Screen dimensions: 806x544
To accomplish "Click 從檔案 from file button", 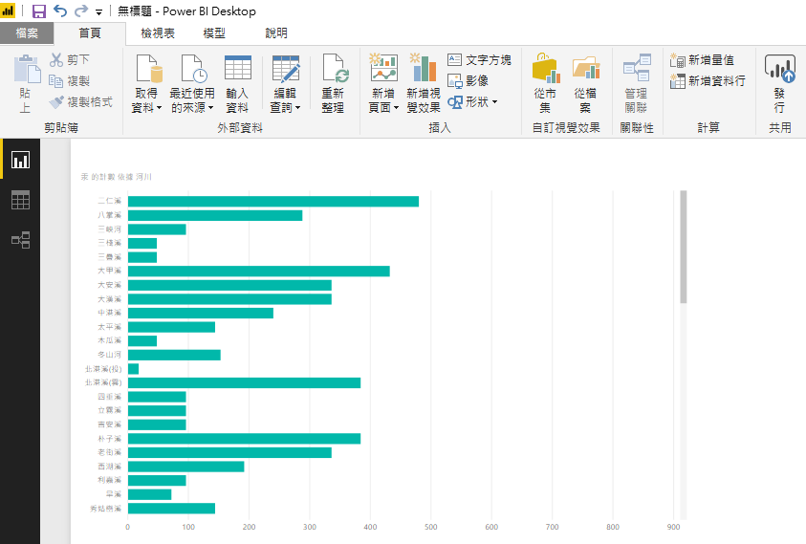I will click(585, 83).
